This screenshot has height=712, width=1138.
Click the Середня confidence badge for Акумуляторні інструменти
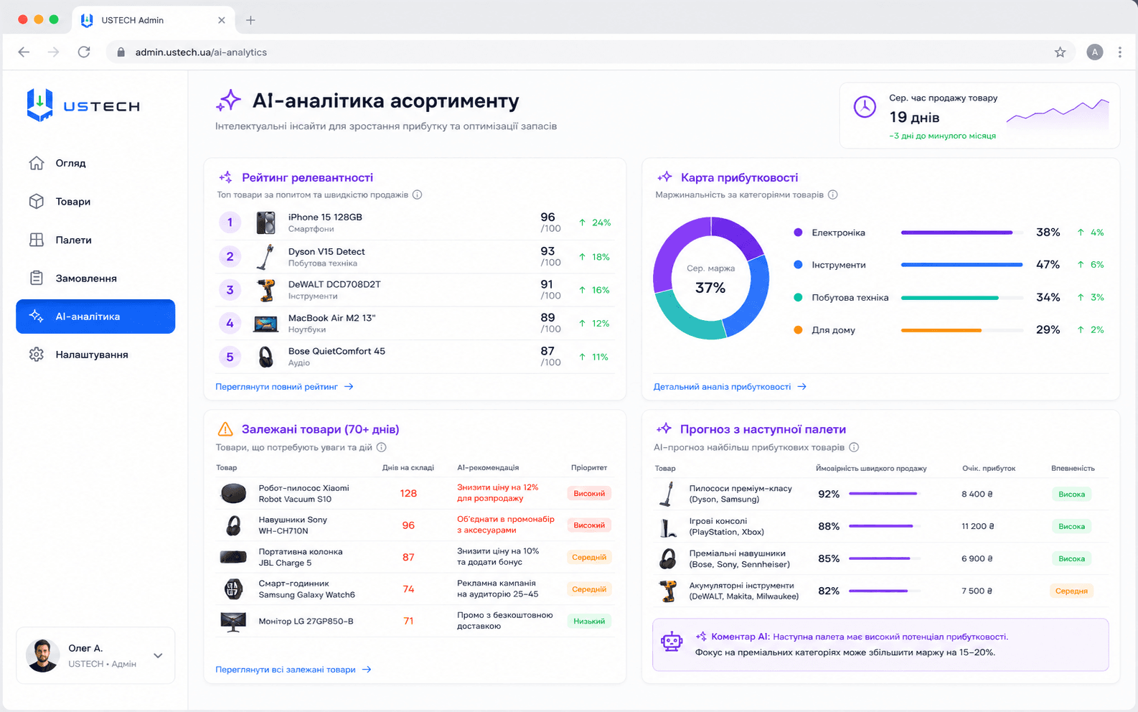[1071, 591]
